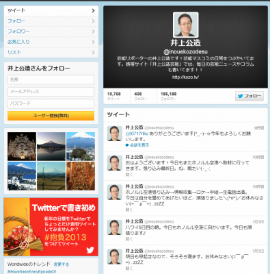This screenshot has height=274, width=270.
Task: Open the お気に入り sidebar item
Action: pos(51,42)
